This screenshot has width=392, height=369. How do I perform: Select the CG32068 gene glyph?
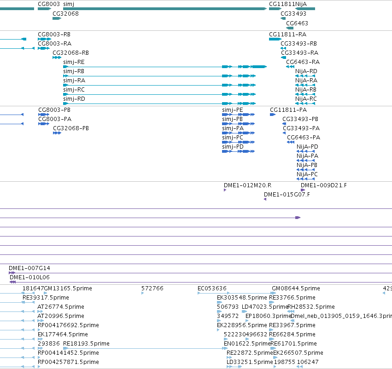tap(57, 18)
